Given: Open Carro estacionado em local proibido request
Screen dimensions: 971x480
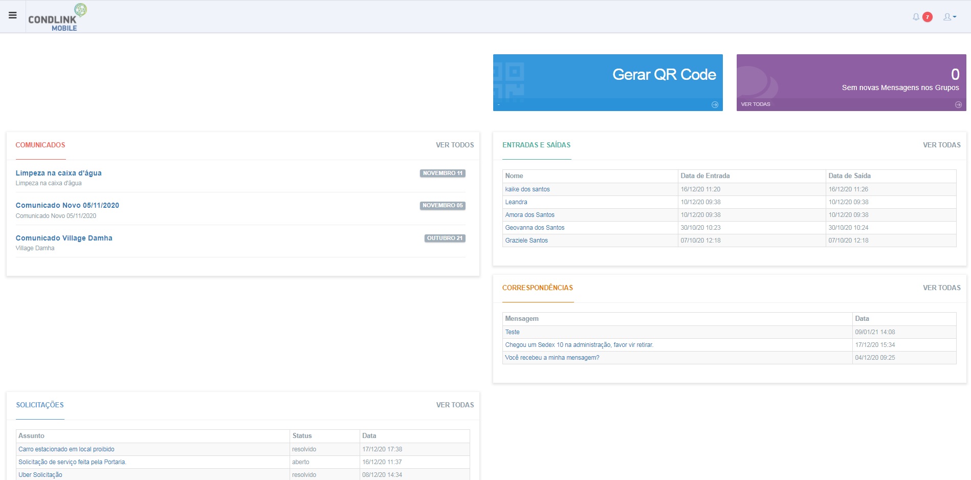Looking at the screenshot, I should [x=67, y=449].
